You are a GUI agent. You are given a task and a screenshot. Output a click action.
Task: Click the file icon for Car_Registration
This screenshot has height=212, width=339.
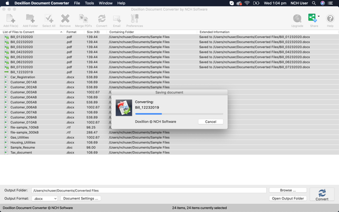click(6, 77)
